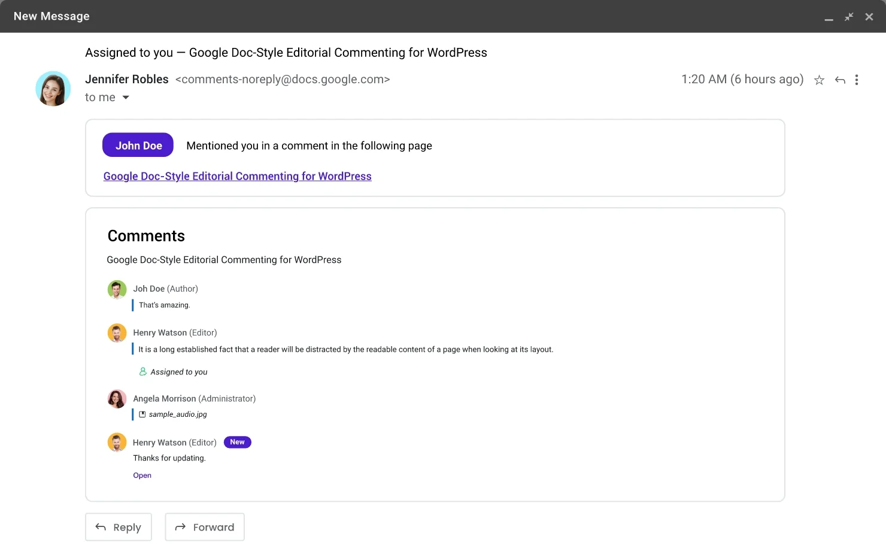Image resolution: width=886 pixels, height=551 pixels.
Task: Open the three-dot more options menu
Action: [857, 80]
